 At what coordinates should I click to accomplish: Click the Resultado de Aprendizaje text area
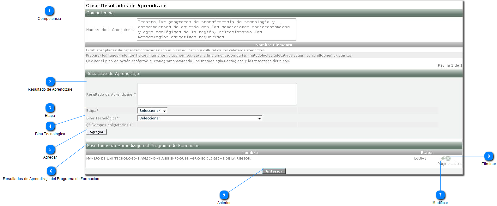(217, 94)
